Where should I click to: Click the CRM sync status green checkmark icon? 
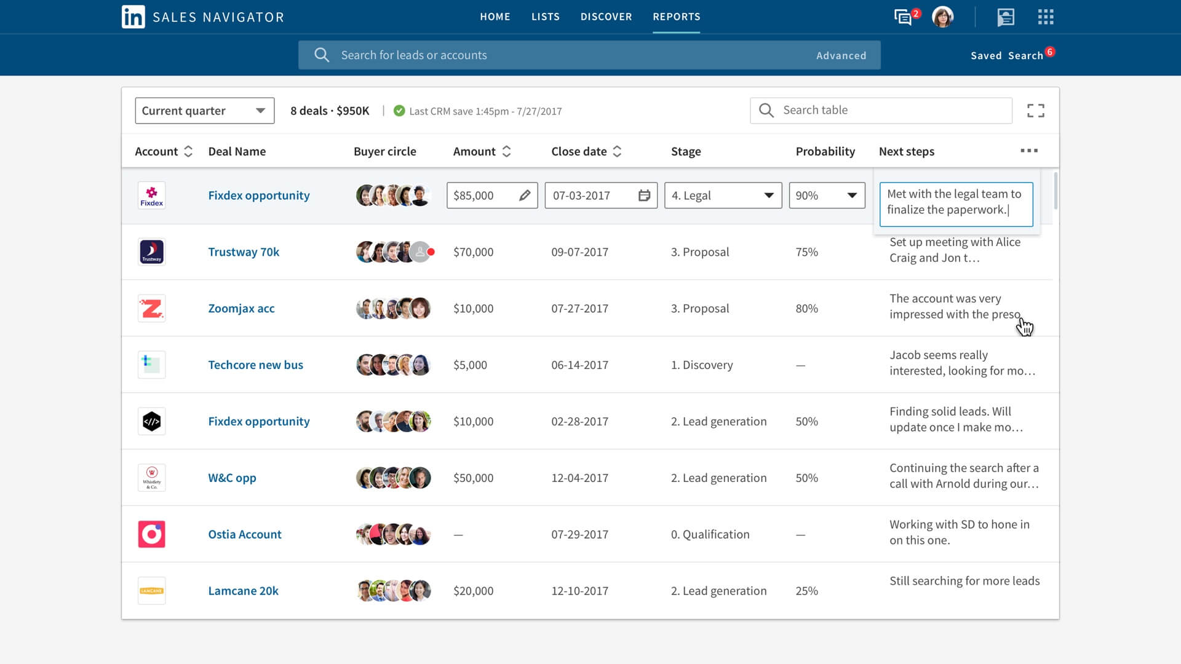(x=398, y=110)
